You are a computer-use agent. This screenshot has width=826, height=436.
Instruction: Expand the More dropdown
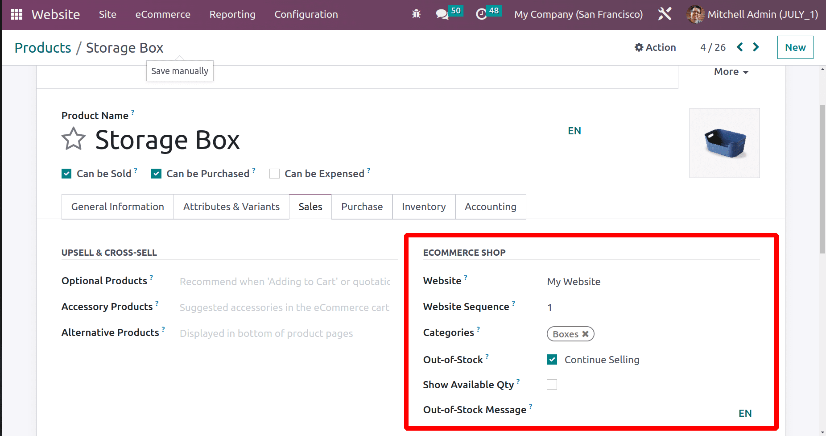(731, 72)
